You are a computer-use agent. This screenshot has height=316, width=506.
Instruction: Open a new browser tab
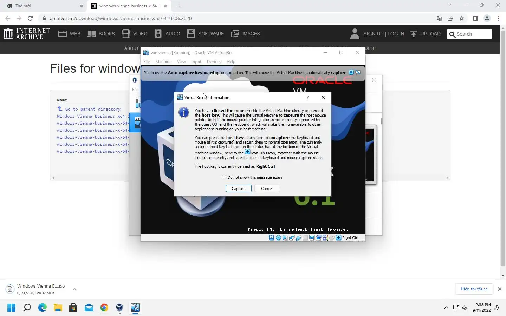179,6
